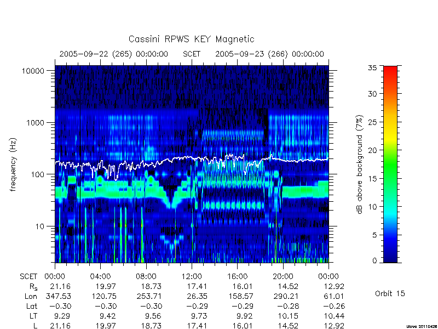Click the color bar label 35
This screenshot has height=329, width=438.
[x=372, y=68]
